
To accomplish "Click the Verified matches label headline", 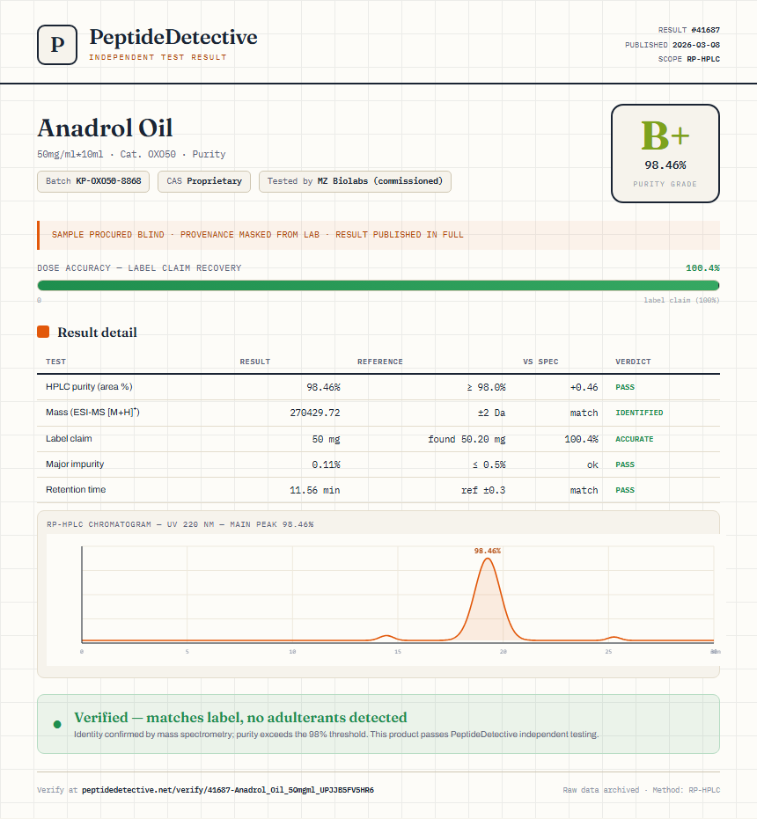I will [240, 717].
